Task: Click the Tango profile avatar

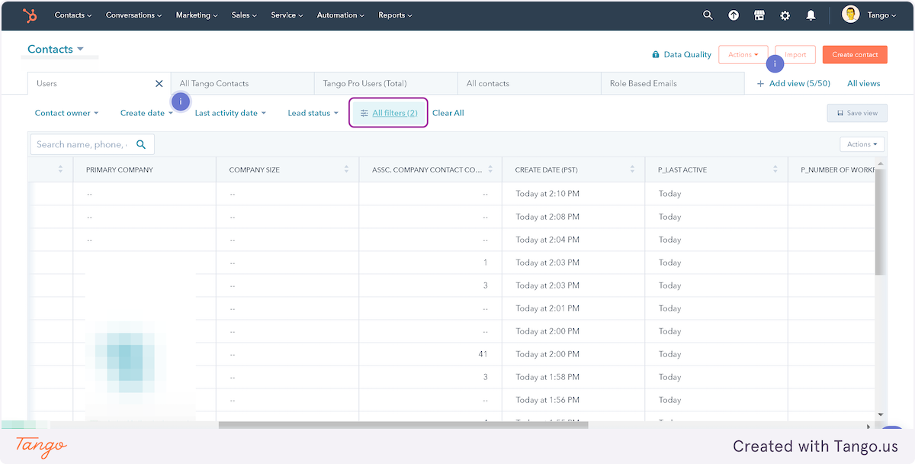Action: (x=850, y=14)
